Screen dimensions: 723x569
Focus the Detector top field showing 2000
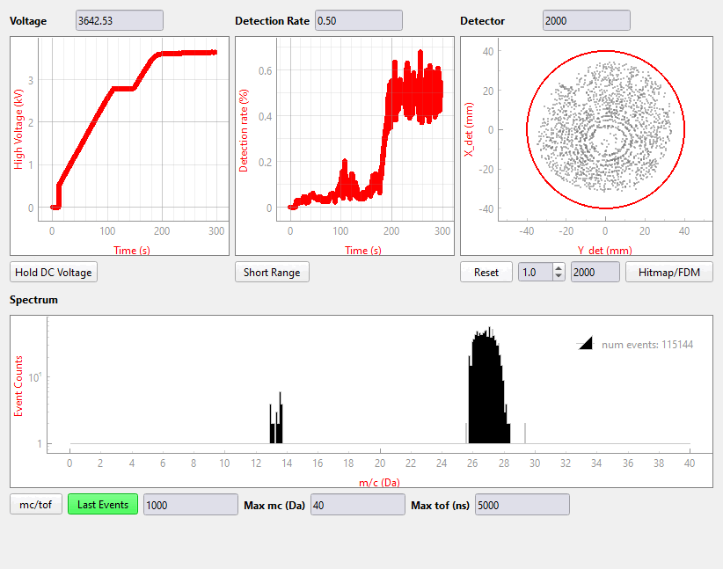tap(586, 21)
